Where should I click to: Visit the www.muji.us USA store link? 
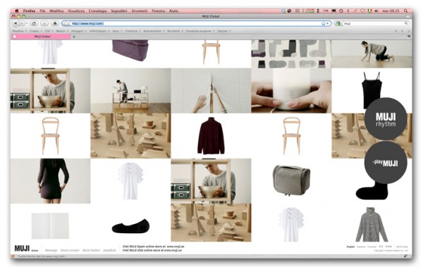[173, 250]
